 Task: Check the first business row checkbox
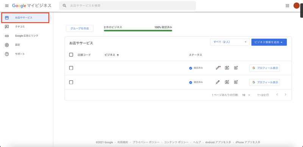coord(71,68)
